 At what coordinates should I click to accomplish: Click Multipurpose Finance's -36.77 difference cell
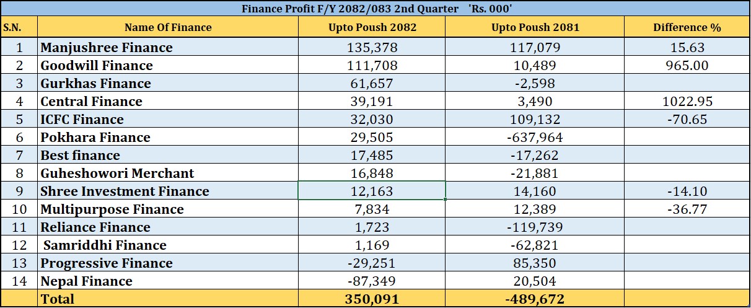point(687,209)
